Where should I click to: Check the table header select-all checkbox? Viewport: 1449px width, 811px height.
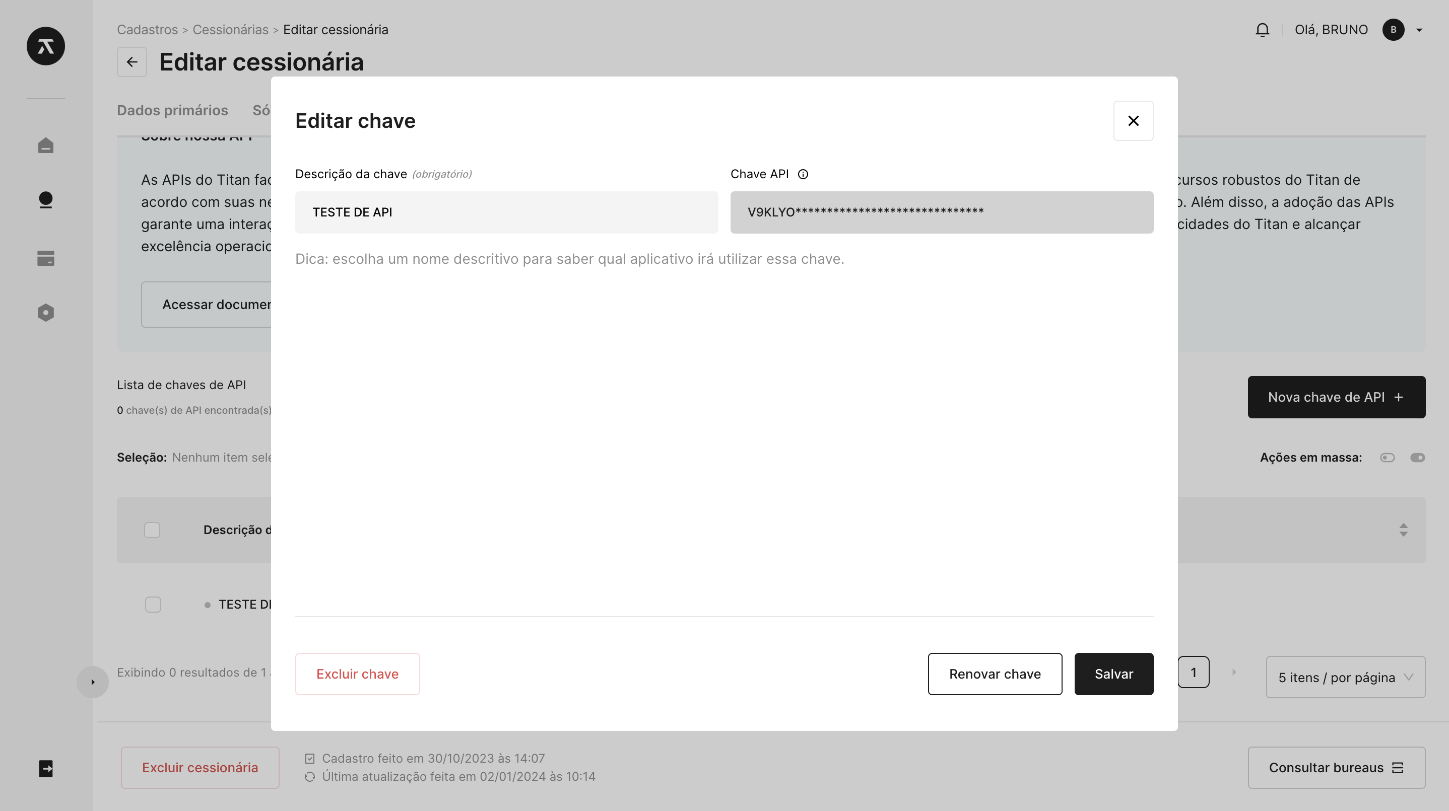(152, 530)
